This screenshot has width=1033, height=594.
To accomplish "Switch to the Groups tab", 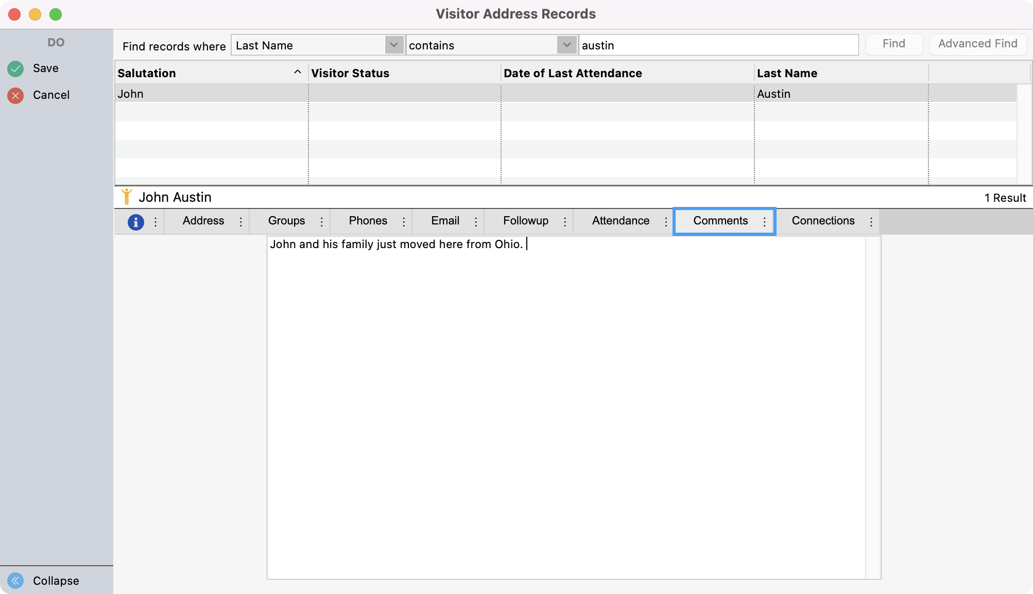I will coord(286,221).
